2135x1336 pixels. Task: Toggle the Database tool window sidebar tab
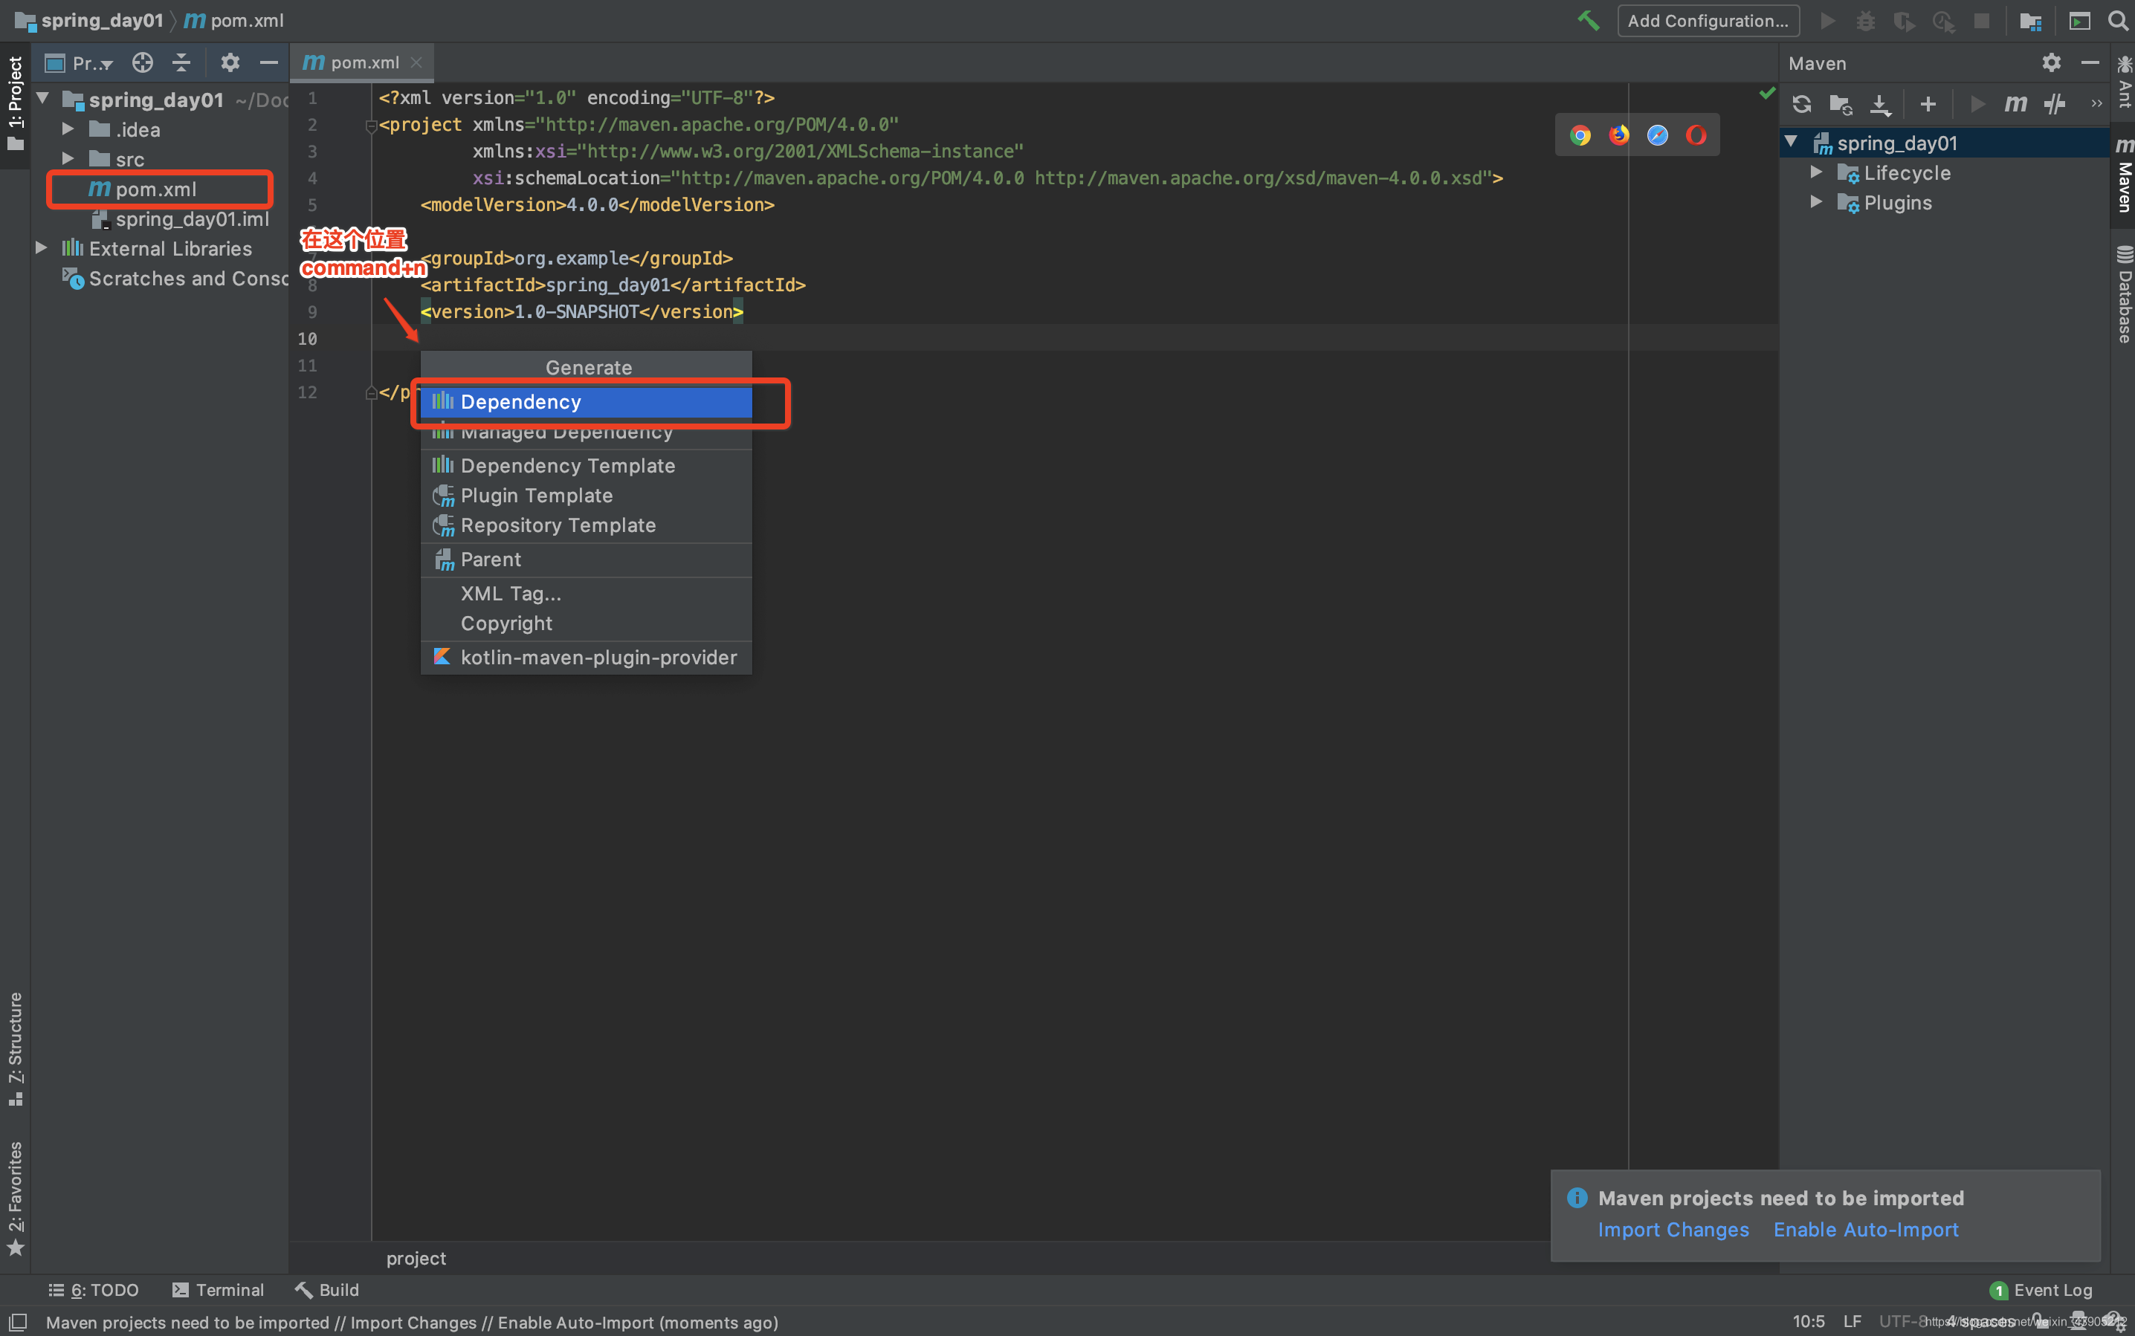pyautogui.click(x=2124, y=294)
